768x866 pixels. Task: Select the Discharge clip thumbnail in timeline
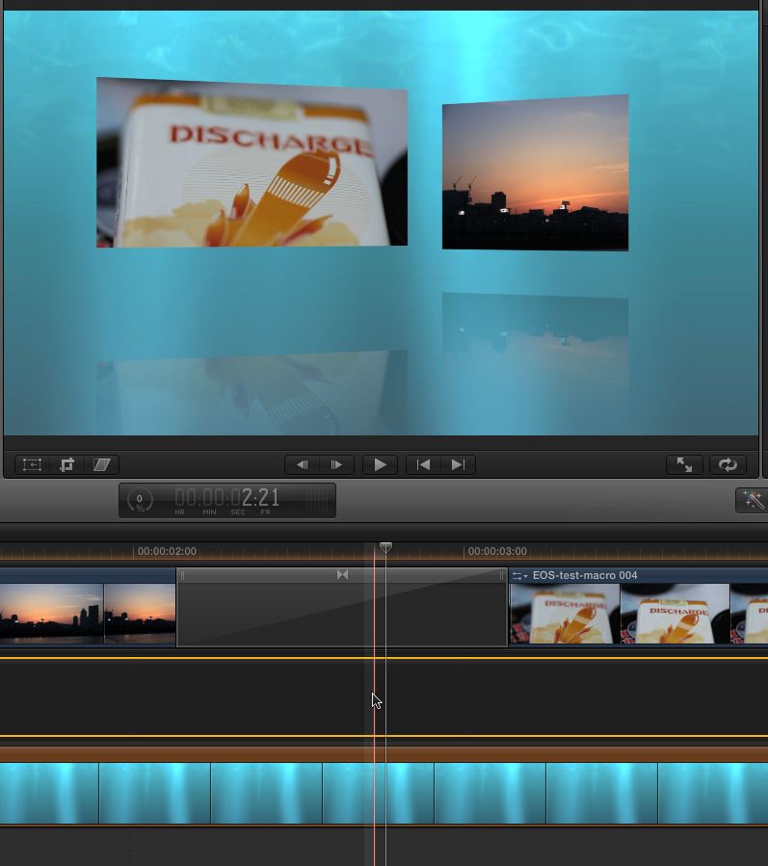coord(638,613)
